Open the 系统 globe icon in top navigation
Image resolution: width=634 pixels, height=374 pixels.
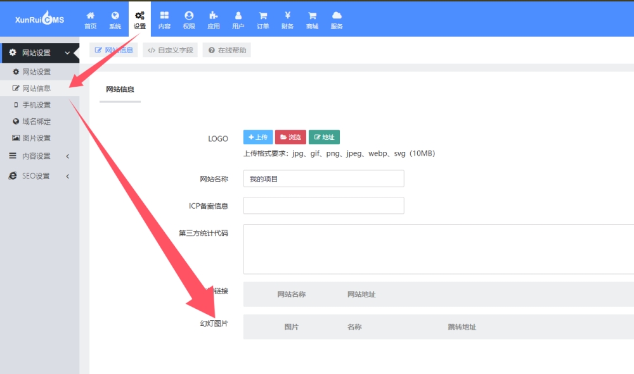115,15
